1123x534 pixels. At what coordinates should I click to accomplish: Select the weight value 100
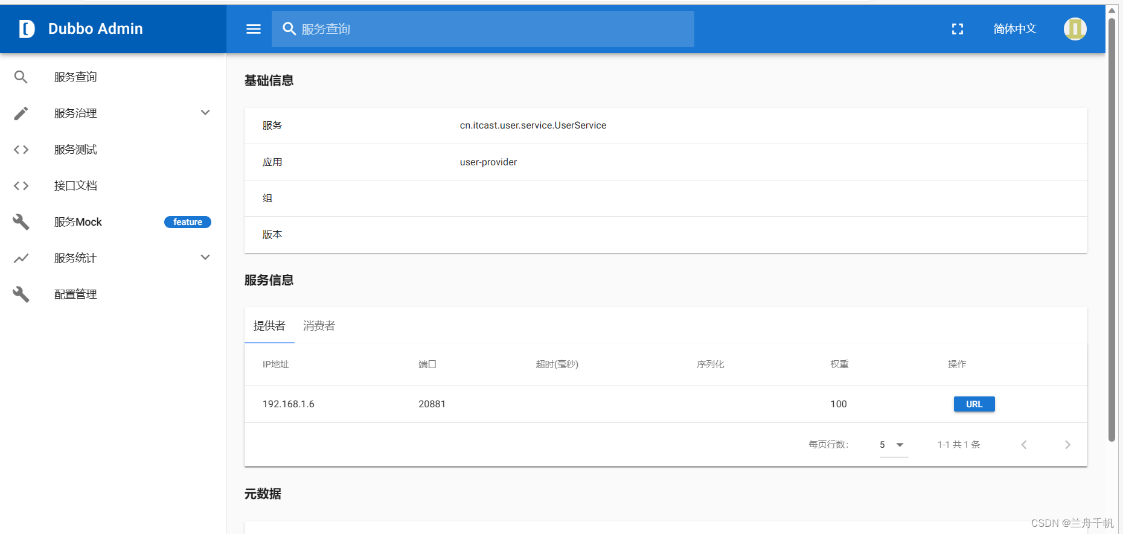pos(839,404)
